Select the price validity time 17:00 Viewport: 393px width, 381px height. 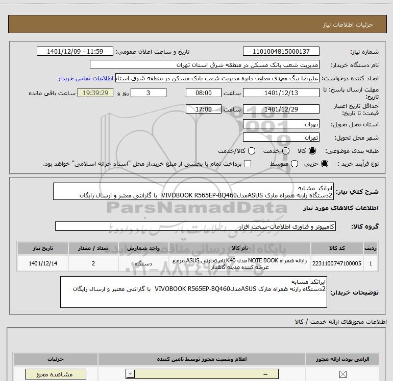(x=204, y=109)
